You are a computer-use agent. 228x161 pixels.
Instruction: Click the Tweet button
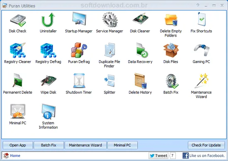coord(158,156)
